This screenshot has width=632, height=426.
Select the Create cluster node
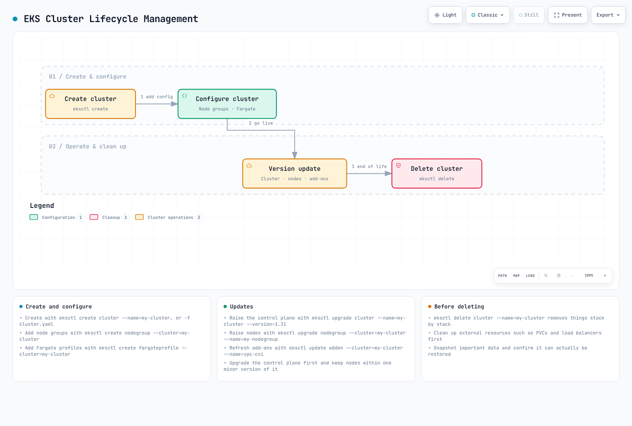(x=90, y=104)
